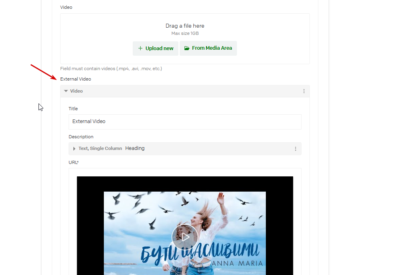Play the embedded video preview
The image size is (417, 275).
185,237
